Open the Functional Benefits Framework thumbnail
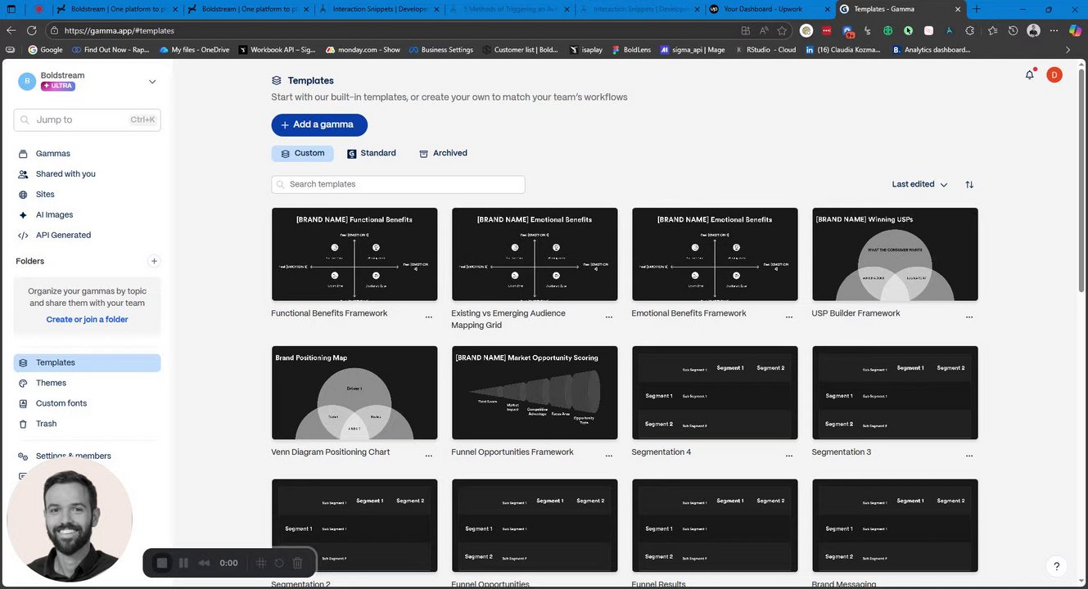The image size is (1088, 589). [x=354, y=254]
